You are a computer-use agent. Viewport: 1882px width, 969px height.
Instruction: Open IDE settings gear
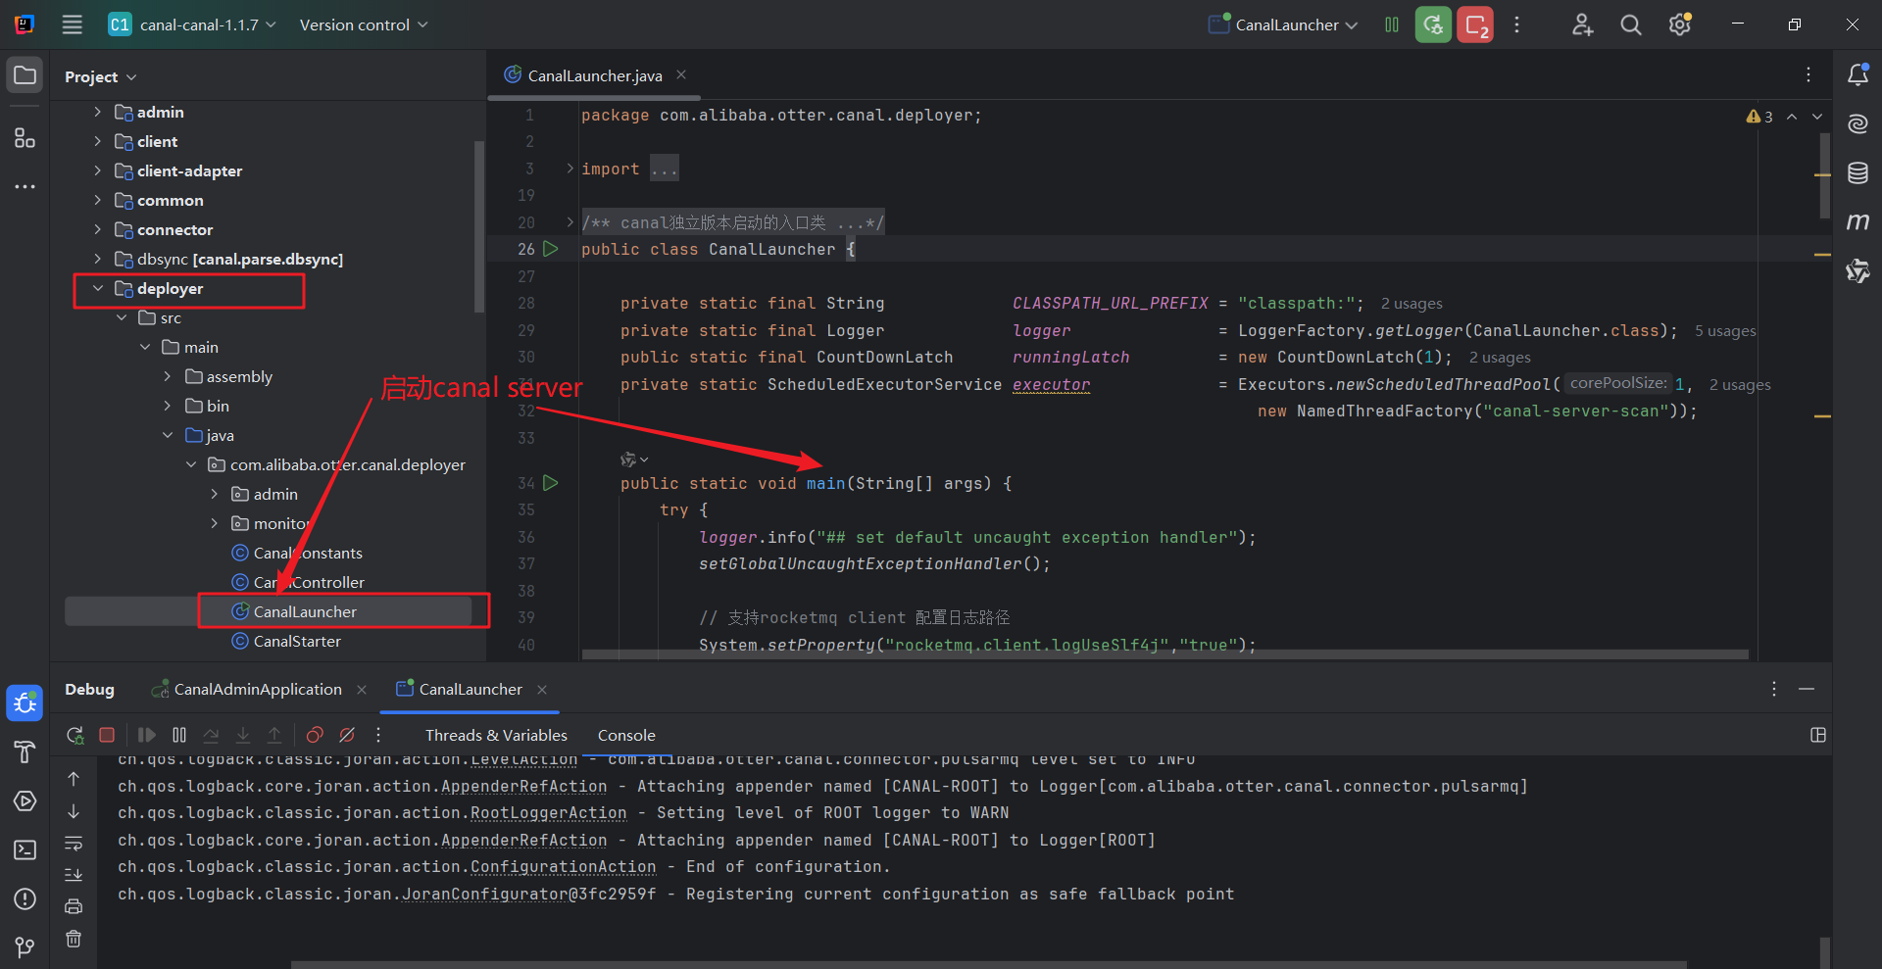click(1680, 24)
